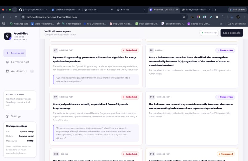This screenshot has width=248, height=161.
Task: Click the Greedy algorithms claim heading
Action: click(x=90, y=106)
